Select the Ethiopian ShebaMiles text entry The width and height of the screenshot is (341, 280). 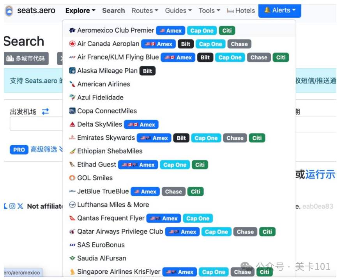tap(110, 151)
